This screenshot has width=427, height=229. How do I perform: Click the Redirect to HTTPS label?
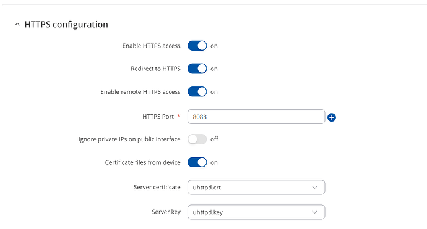[x=155, y=69]
